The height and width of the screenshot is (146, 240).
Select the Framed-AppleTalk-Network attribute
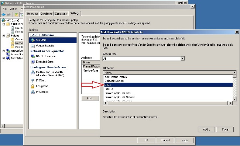click(x=168, y=97)
